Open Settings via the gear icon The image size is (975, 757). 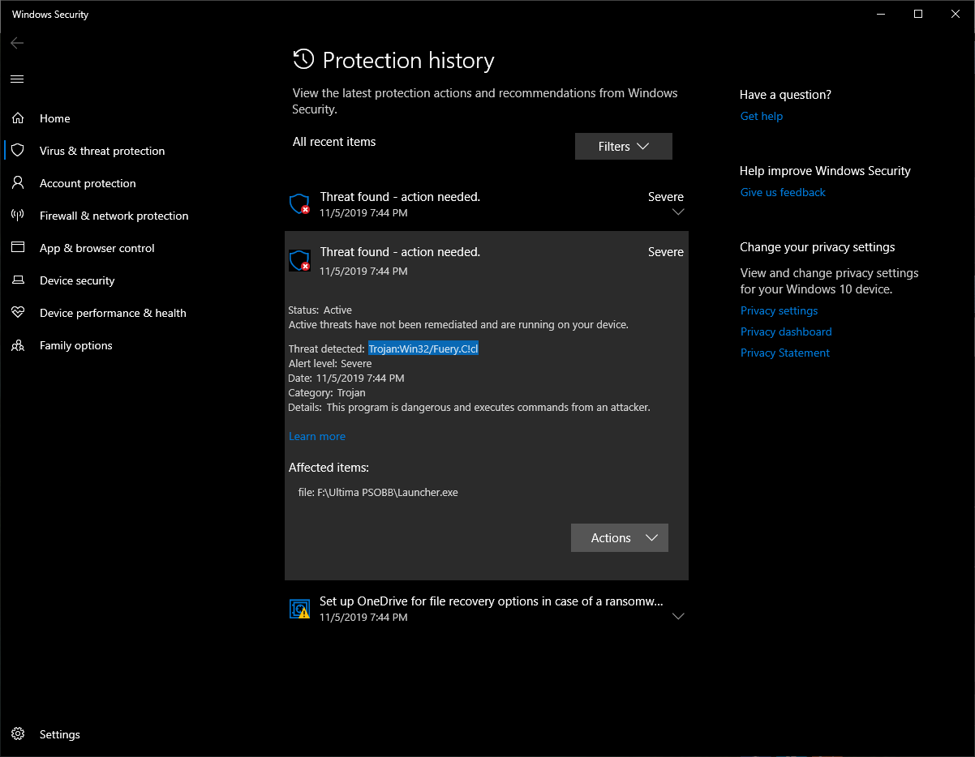click(x=18, y=734)
